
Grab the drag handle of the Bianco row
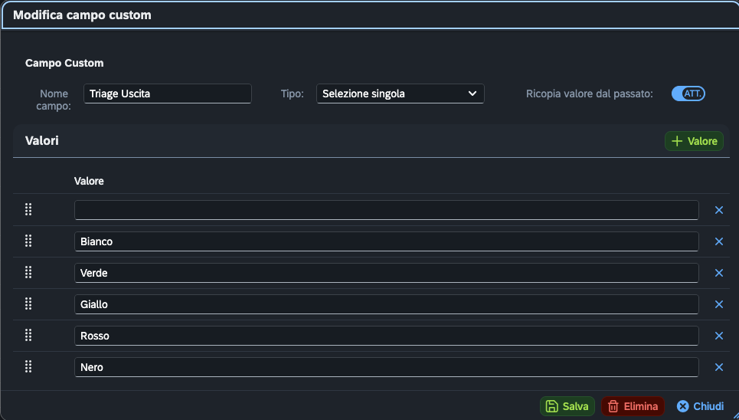coord(28,241)
